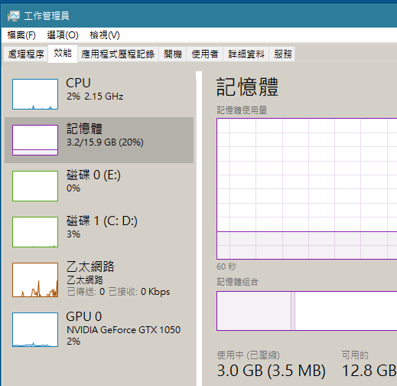Switch to the 應用程式歷程記錄 tab
Screen dimensions: 397x386
click(118, 54)
